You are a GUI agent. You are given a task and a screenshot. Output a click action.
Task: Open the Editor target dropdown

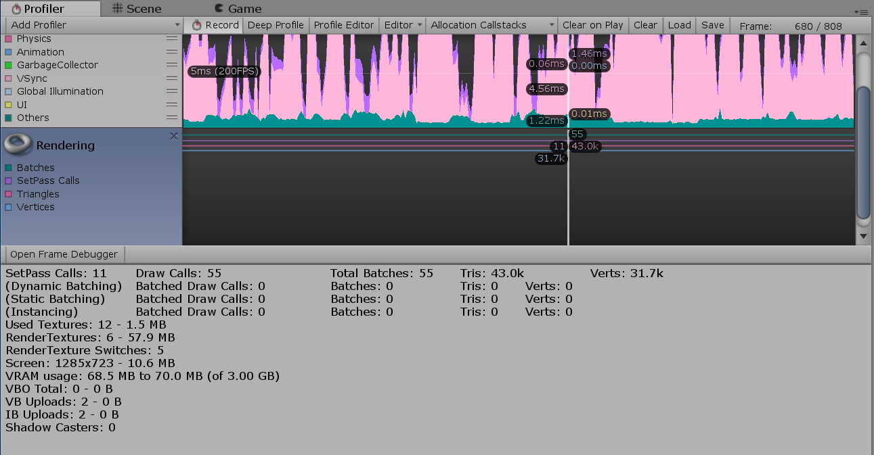point(403,25)
